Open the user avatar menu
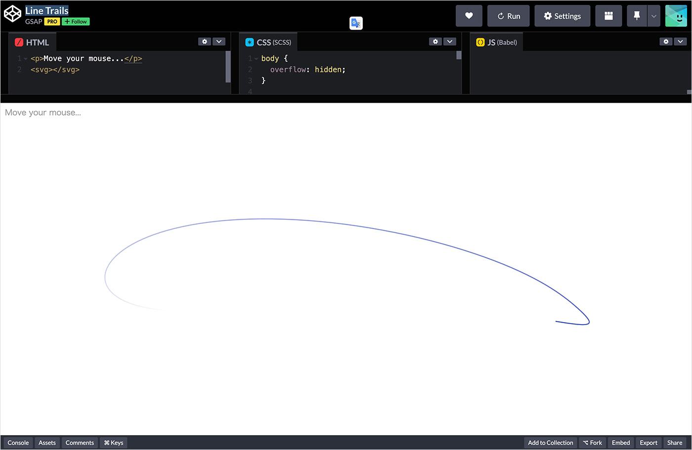 coord(676,16)
